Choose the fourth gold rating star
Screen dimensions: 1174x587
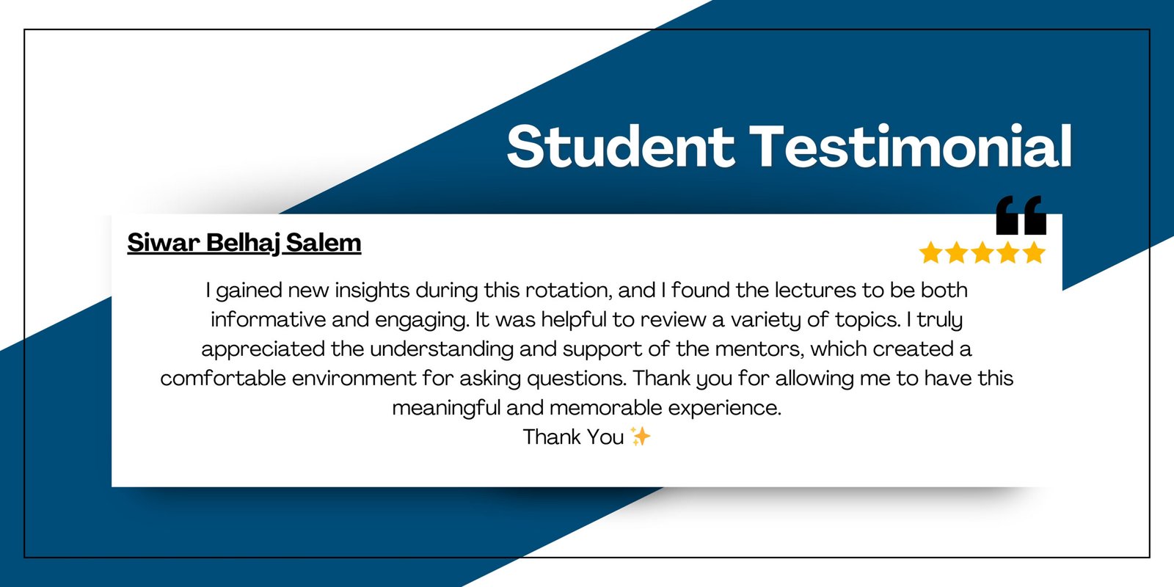[1008, 253]
